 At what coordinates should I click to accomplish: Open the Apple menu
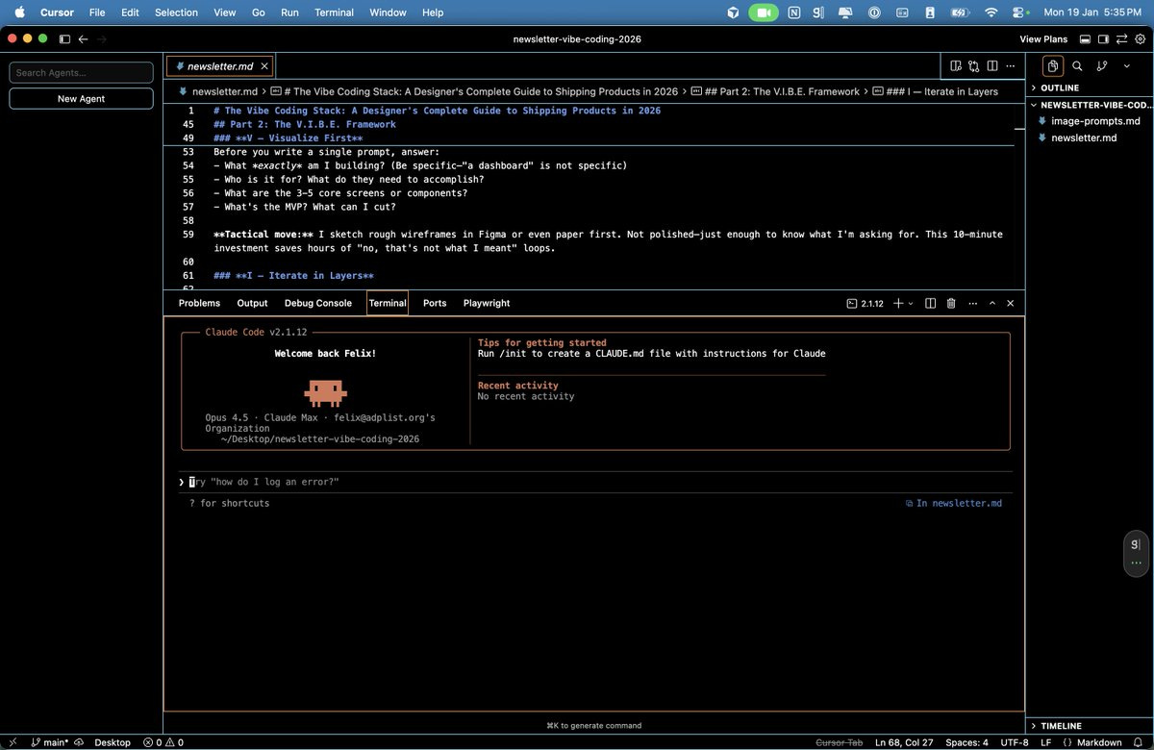(x=18, y=12)
